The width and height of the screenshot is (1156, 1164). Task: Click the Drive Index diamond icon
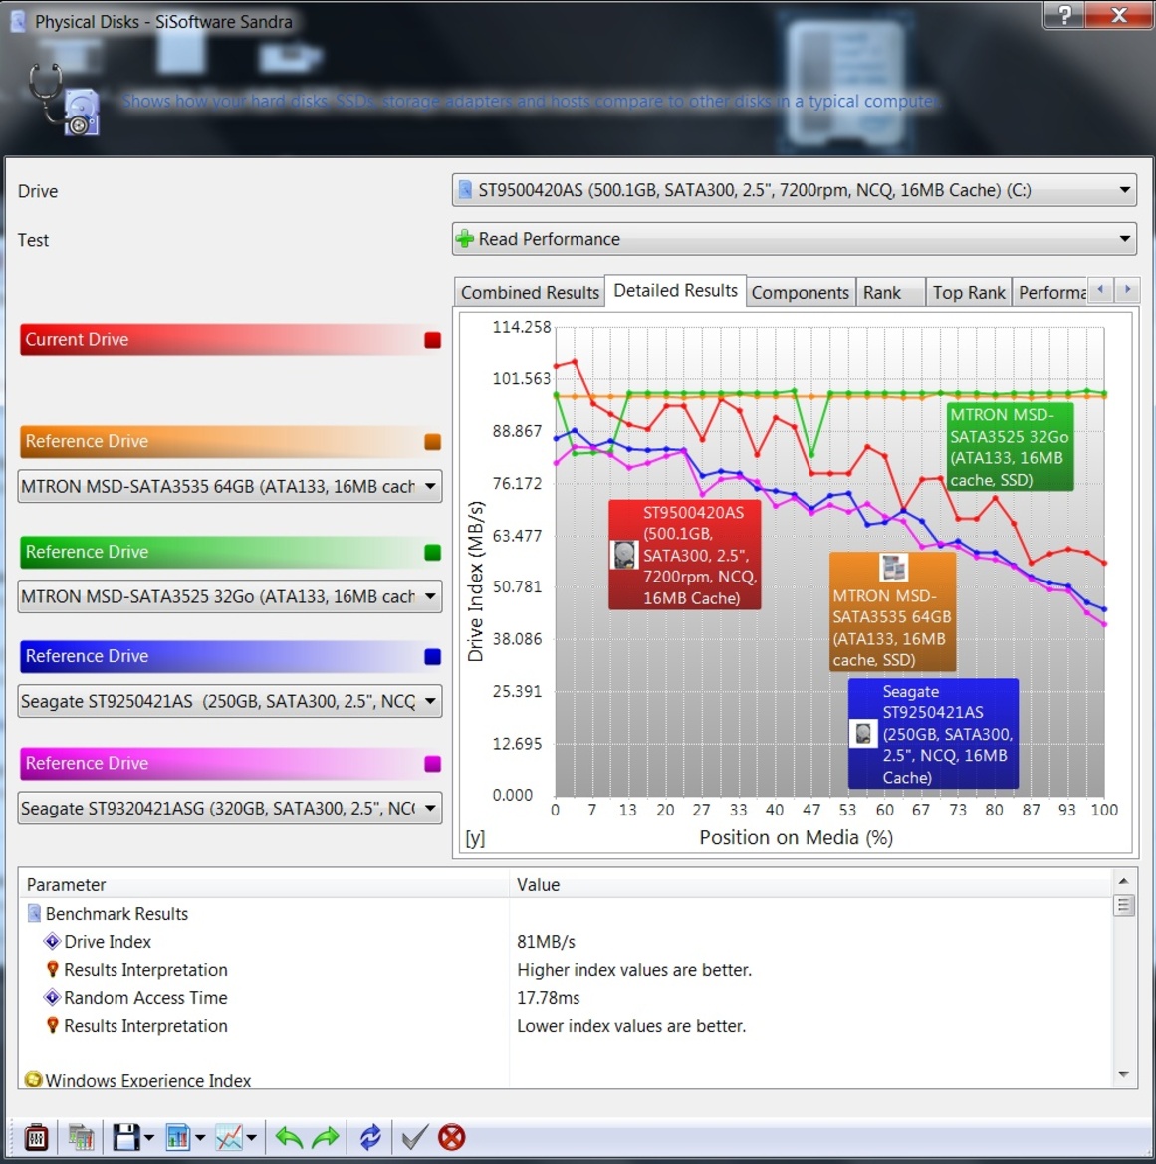point(52,941)
